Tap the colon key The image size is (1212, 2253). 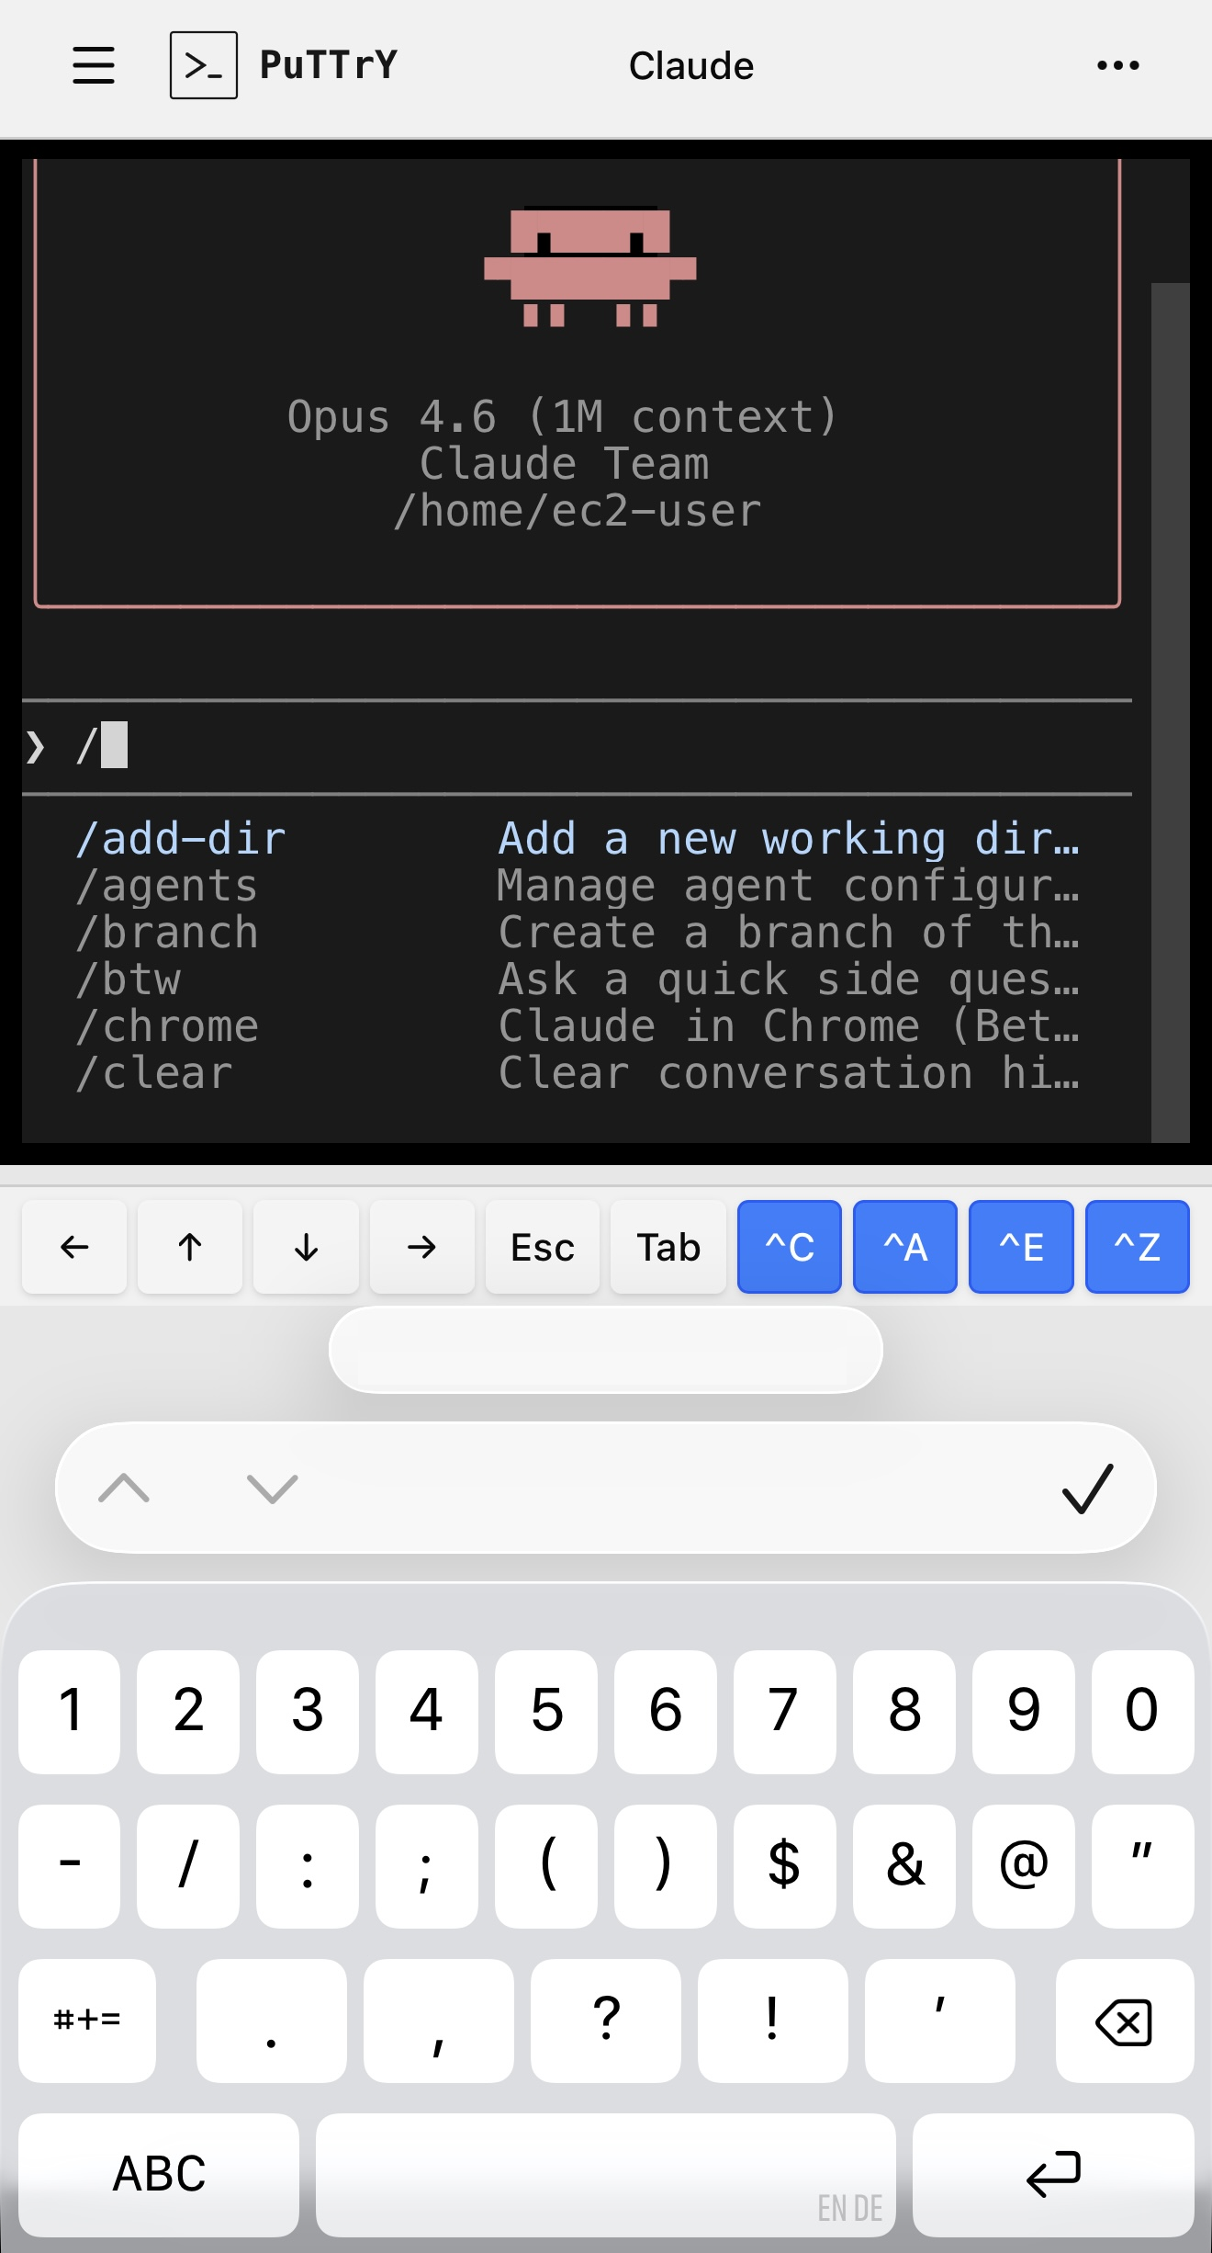308,1866
